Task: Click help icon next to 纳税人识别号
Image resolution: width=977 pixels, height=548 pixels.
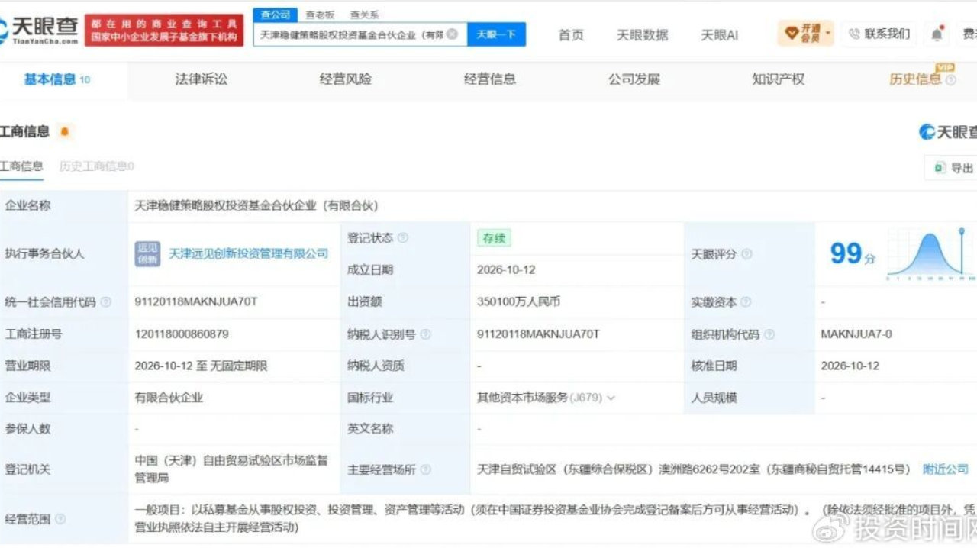Action: point(425,334)
